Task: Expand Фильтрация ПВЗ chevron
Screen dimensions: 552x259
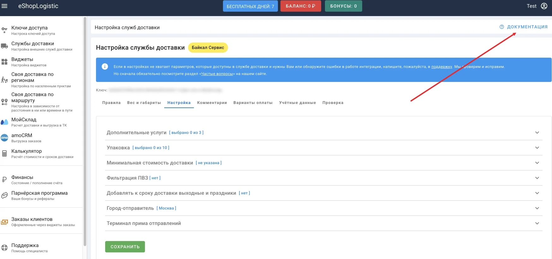Action: (537, 178)
